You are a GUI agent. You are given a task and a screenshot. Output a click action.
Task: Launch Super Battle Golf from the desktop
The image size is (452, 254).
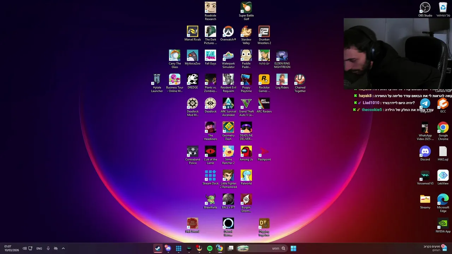coord(246,11)
